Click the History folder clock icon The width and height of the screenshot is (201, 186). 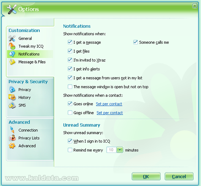[x=12, y=97]
